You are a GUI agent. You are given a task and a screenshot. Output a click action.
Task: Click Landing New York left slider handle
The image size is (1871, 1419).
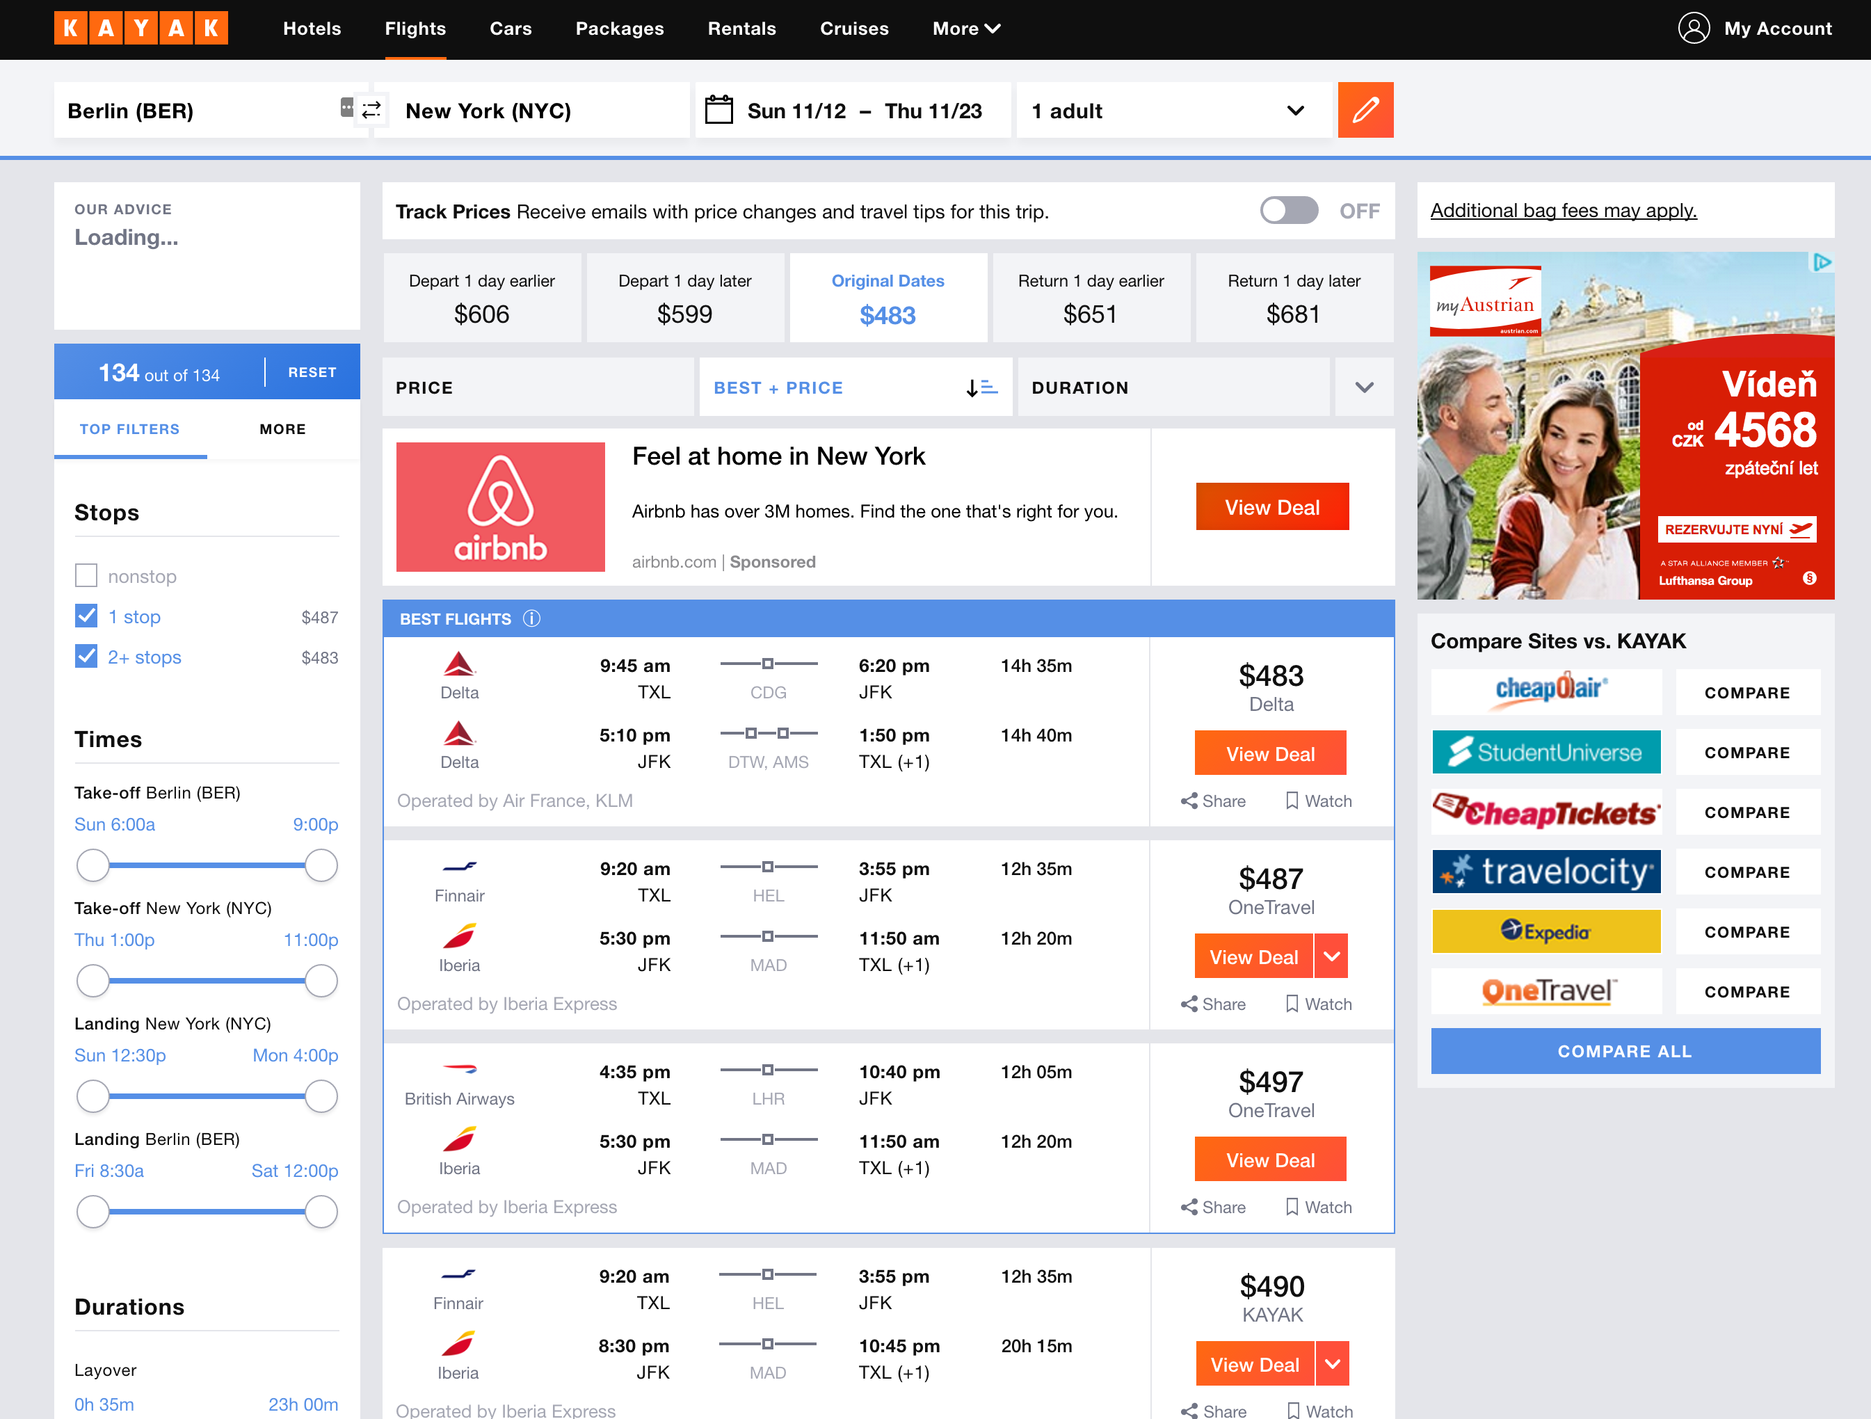click(x=93, y=1097)
